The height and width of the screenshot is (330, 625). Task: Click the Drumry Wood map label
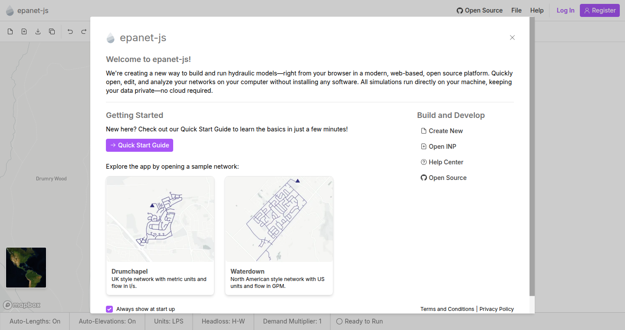pyautogui.click(x=51, y=179)
